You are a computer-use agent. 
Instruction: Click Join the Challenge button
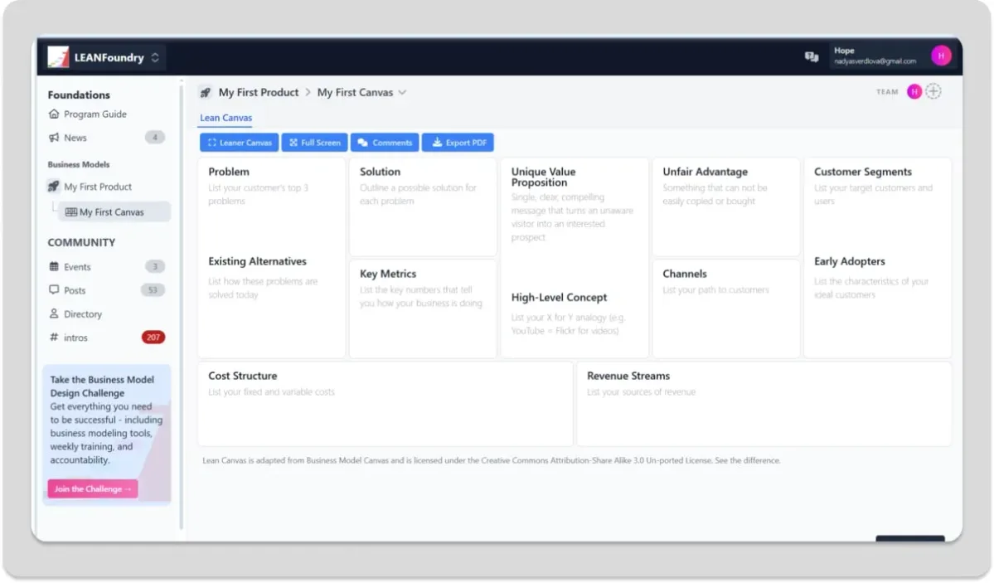click(x=93, y=489)
